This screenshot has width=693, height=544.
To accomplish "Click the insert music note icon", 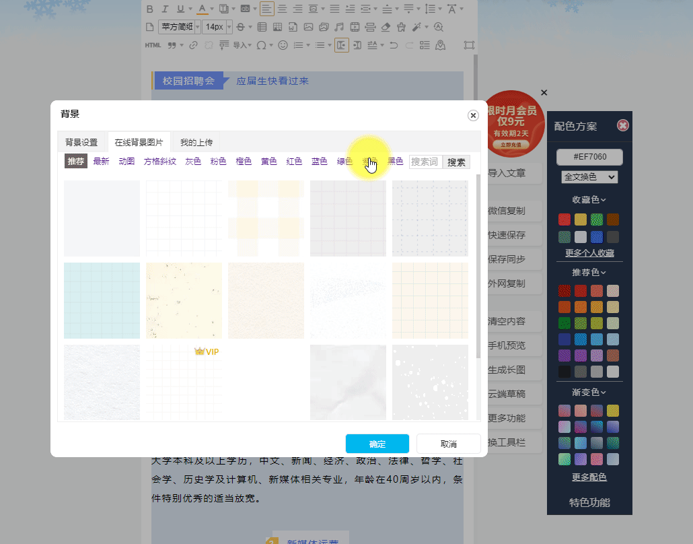I will tap(338, 27).
